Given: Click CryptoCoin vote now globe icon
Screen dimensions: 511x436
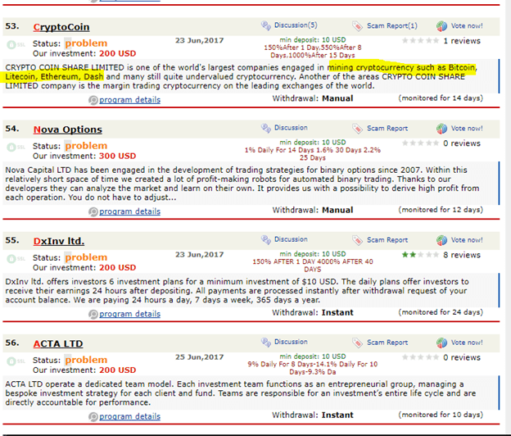Looking at the screenshot, I should (x=441, y=26).
